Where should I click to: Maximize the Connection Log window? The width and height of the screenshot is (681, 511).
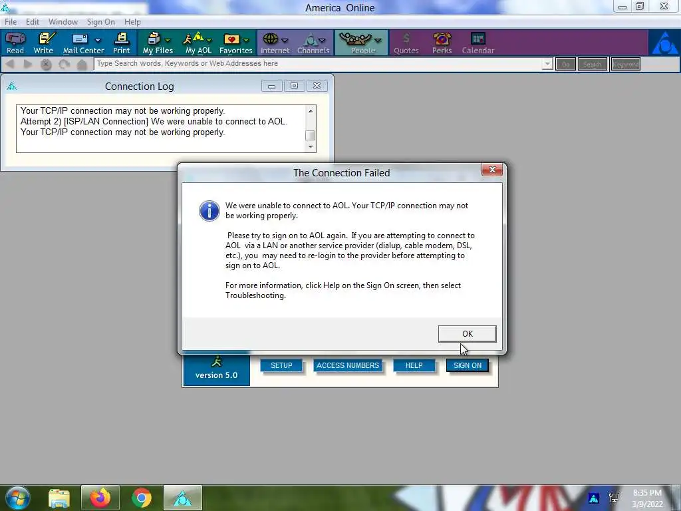(294, 86)
